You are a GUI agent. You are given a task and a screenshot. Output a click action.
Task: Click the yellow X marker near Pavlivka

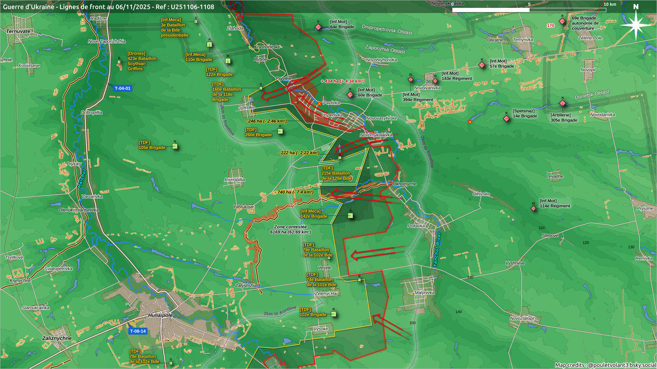tap(319, 104)
